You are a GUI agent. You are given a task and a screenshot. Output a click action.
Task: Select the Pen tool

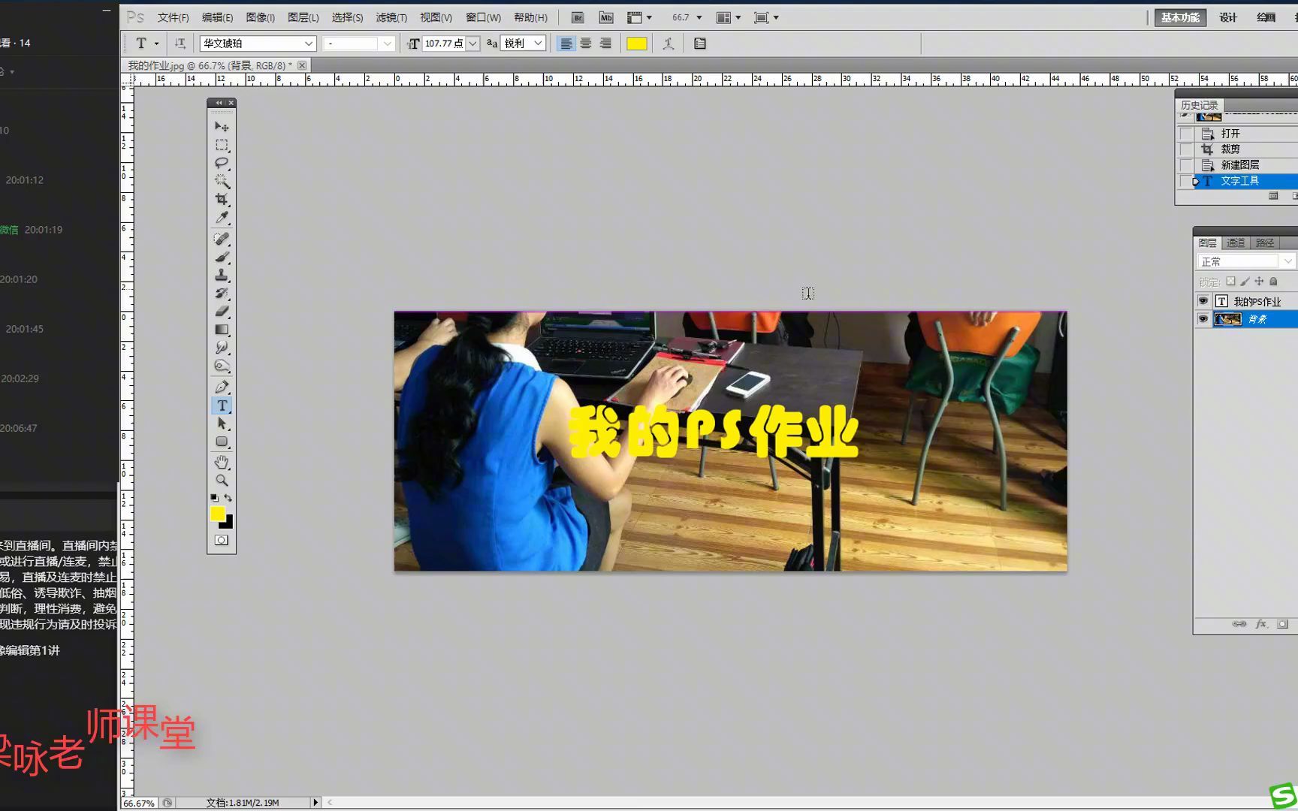[x=222, y=387]
